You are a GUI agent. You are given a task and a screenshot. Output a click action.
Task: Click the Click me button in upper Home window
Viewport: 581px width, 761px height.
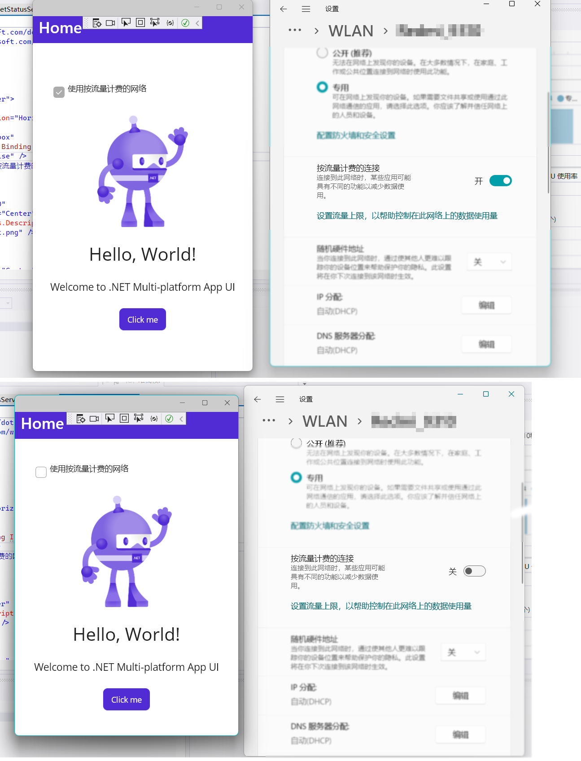(x=143, y=319)
